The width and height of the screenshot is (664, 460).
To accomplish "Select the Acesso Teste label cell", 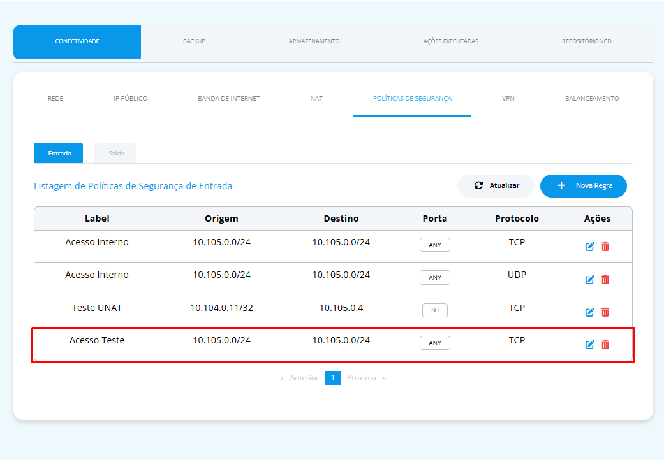I will (x=97, y=340).
